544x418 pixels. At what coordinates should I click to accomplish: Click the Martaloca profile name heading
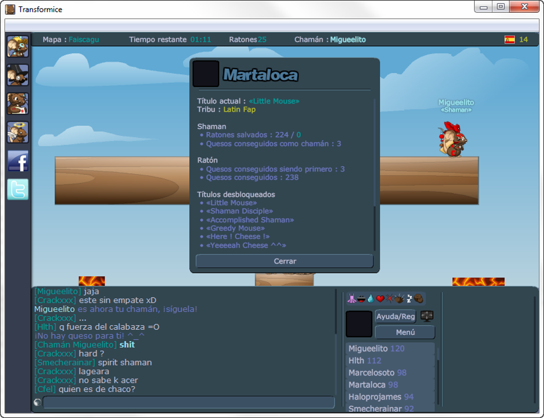pos(261,75)
